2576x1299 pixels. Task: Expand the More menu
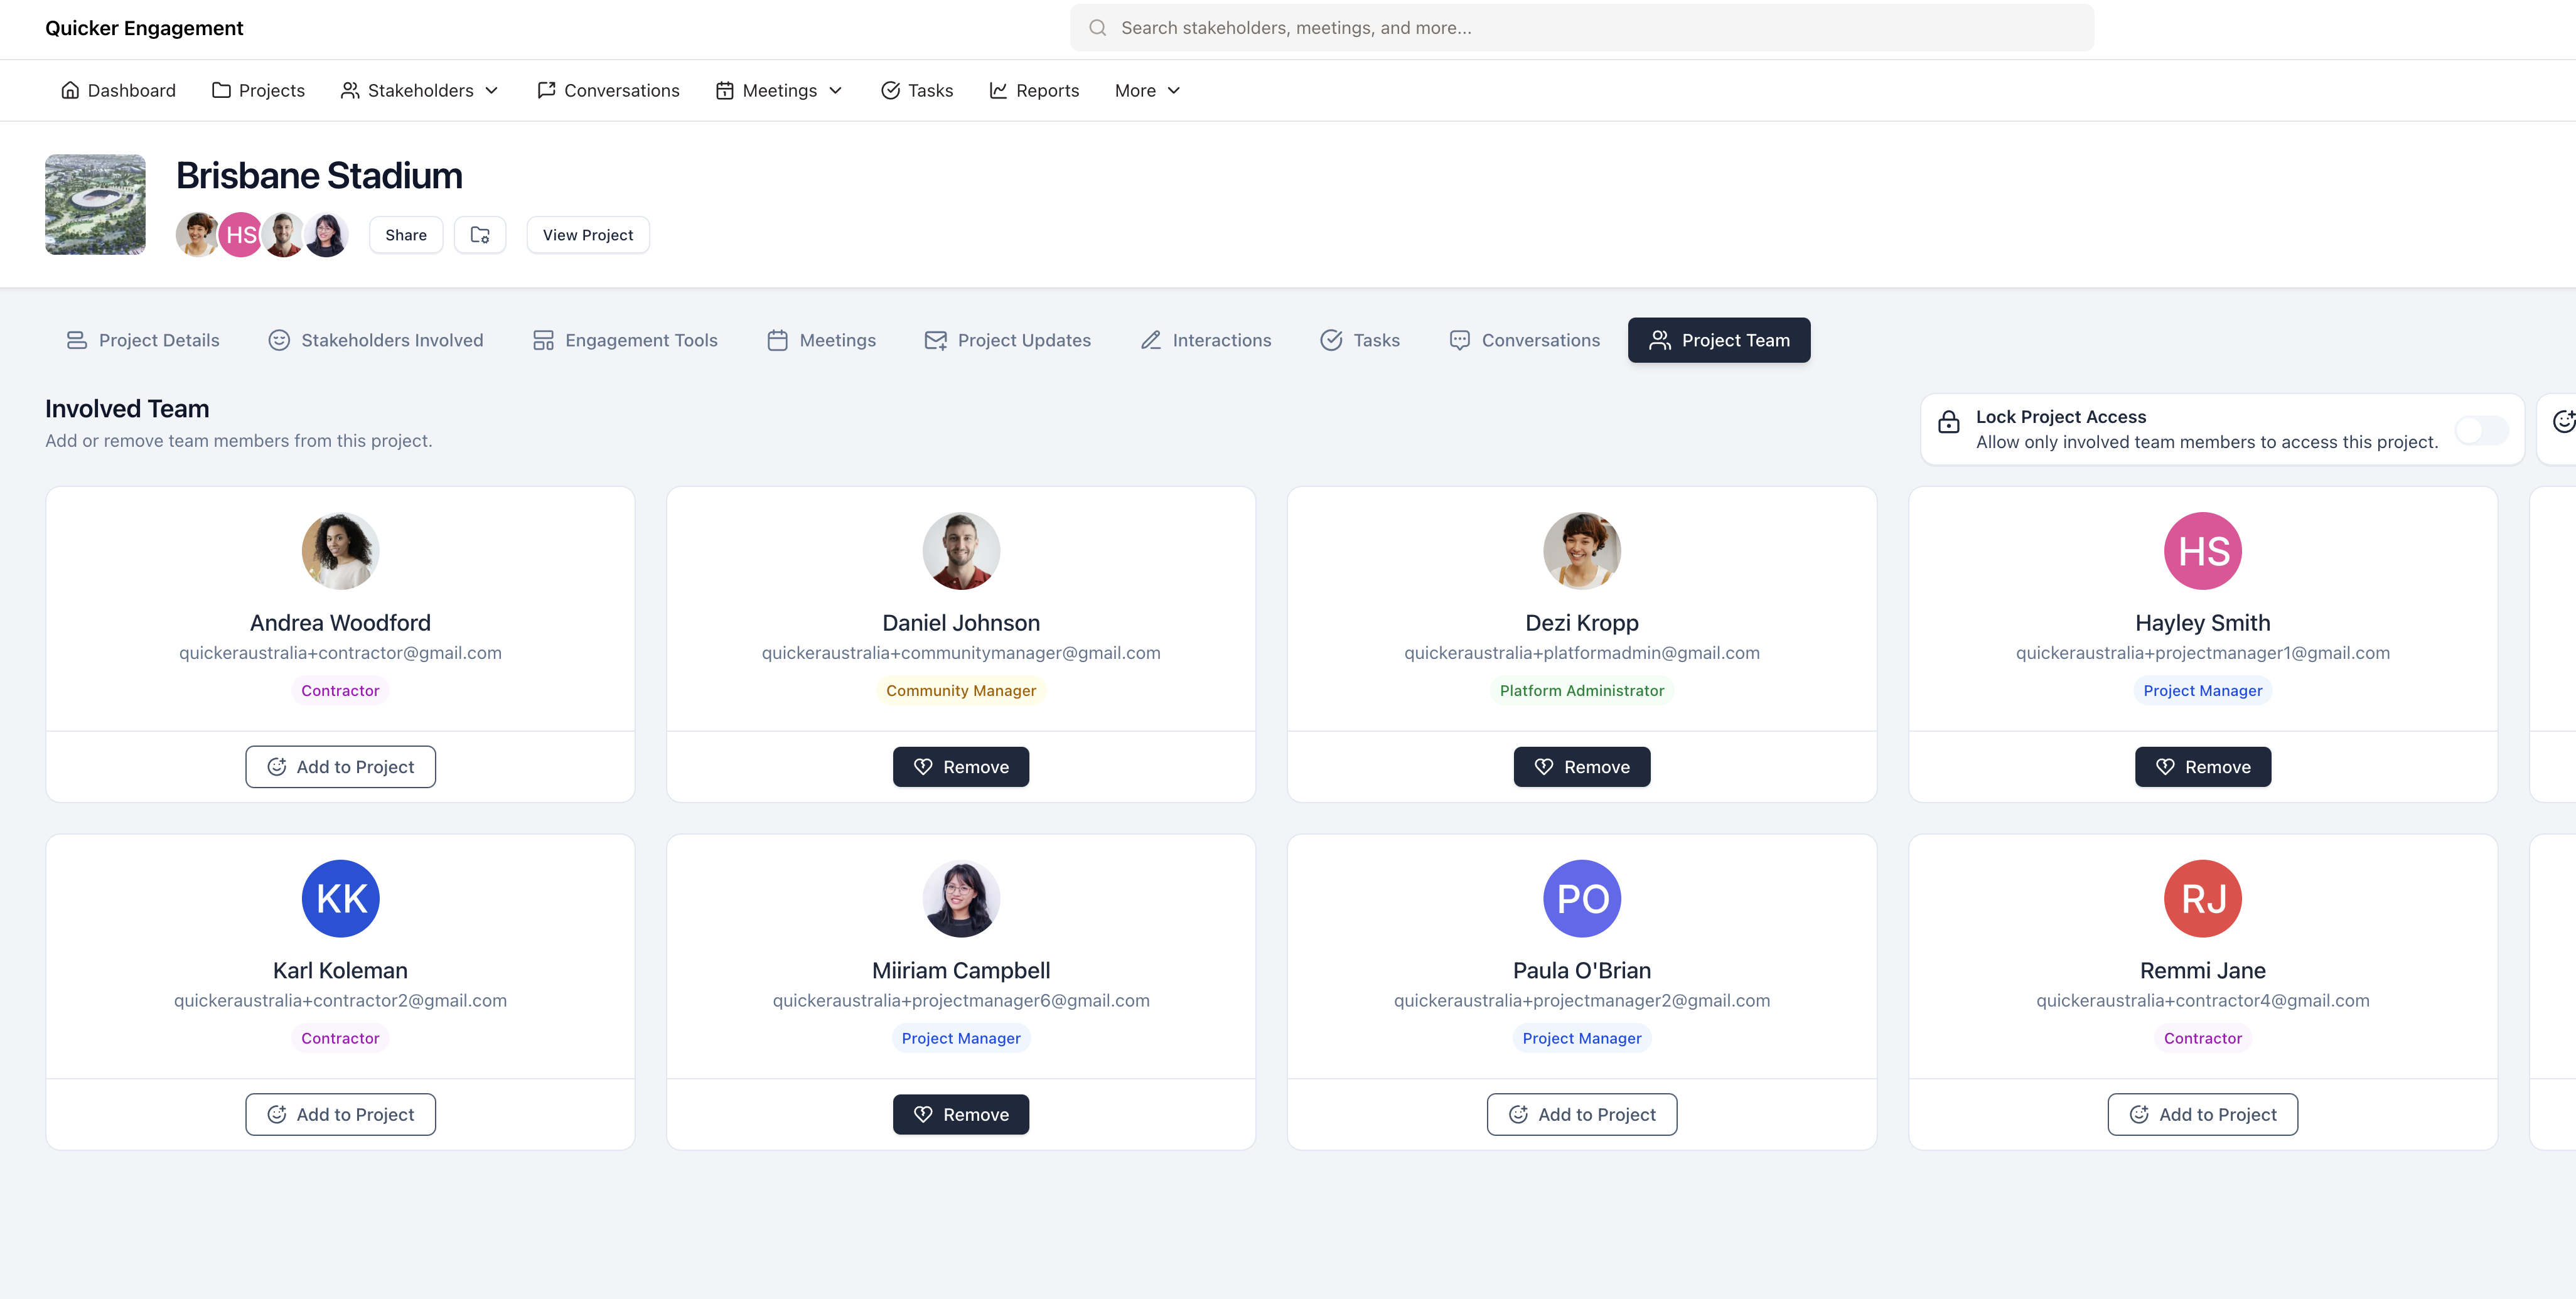point(1147,90)
